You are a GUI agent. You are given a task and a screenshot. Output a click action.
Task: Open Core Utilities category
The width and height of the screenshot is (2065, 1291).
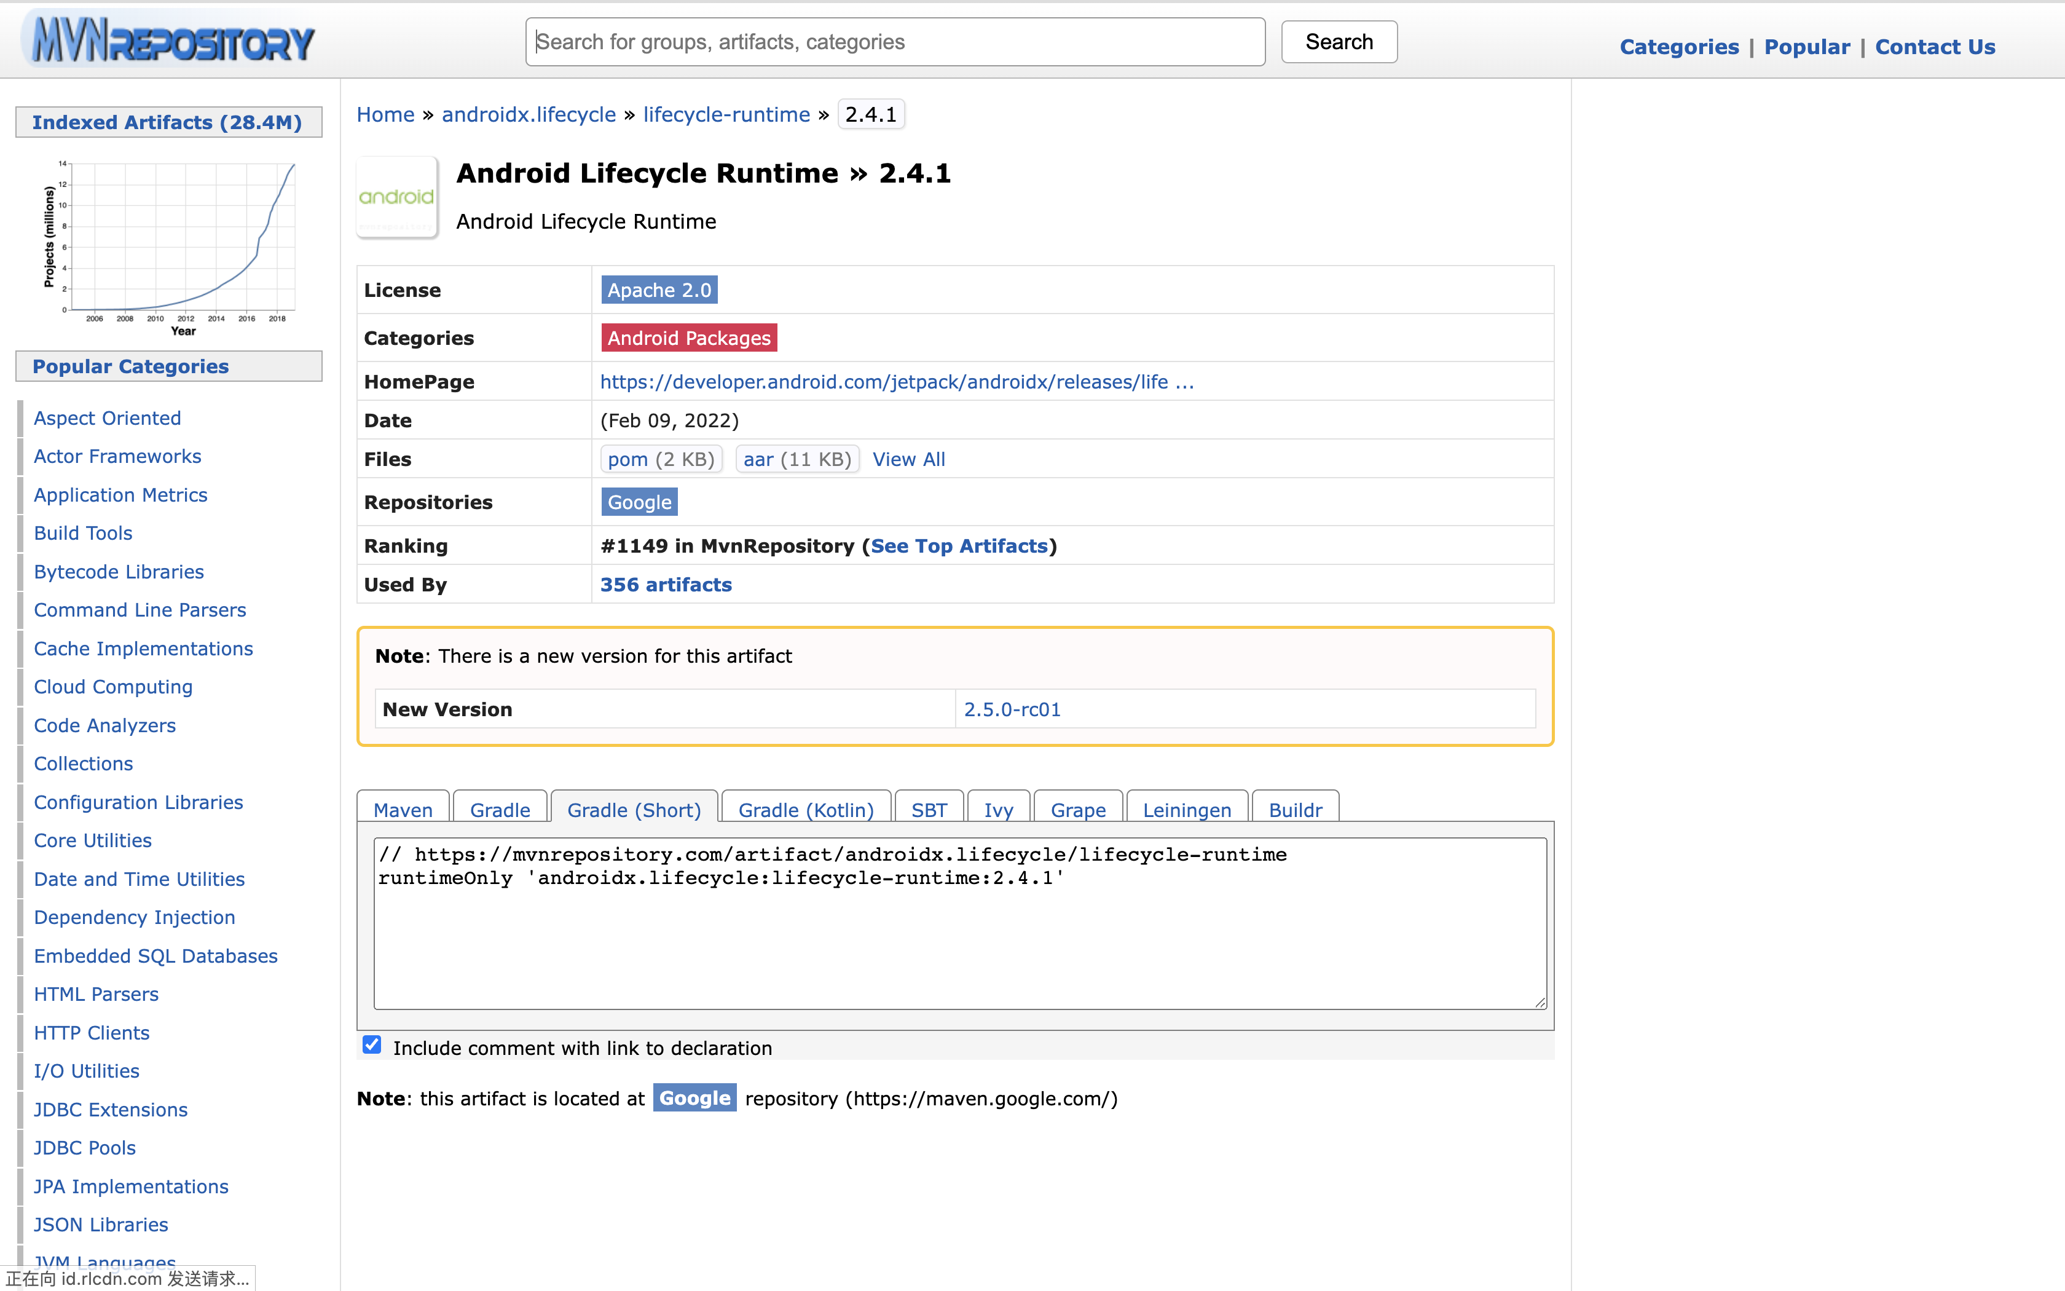click(92, 840)
